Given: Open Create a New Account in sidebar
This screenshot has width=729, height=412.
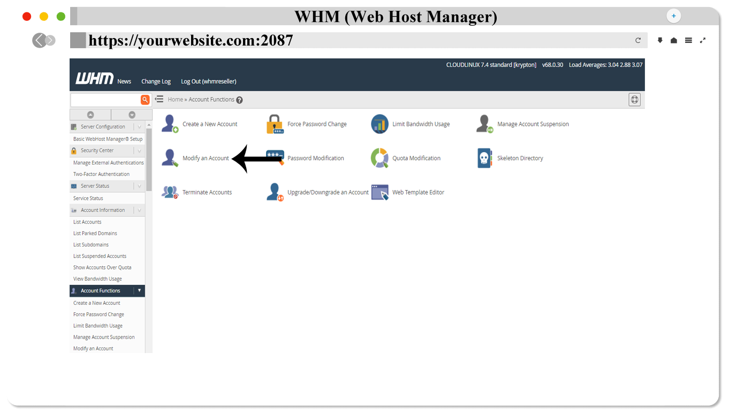Looking at the screenshot, I should [x=97, y=303].
